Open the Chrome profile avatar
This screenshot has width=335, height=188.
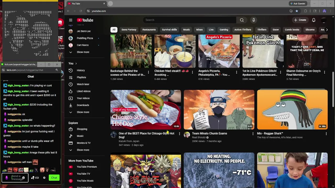point(324,11)
